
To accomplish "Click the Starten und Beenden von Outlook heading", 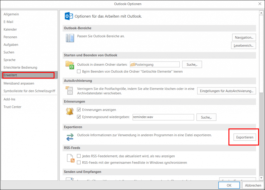I will pyautogui.click(x=90, y=55).
